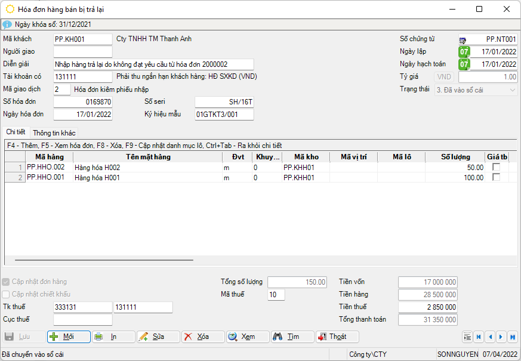Toggle Giá tb checkbox for PP.HHO.002 row

[495, 168]
